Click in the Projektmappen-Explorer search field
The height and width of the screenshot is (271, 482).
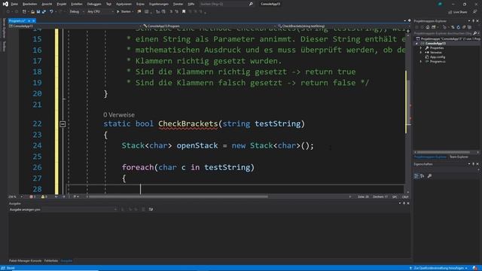point(443,33)
